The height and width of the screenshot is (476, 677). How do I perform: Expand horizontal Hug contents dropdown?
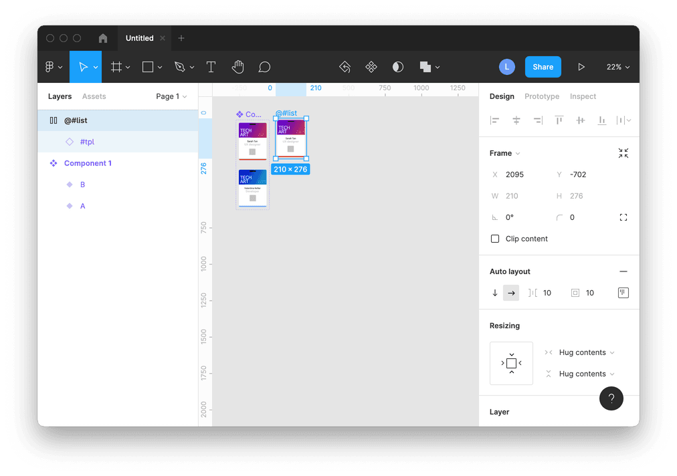(586, 352)
